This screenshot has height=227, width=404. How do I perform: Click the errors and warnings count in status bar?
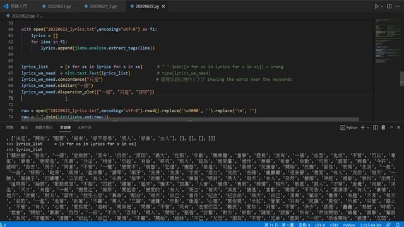click(3, 224)
